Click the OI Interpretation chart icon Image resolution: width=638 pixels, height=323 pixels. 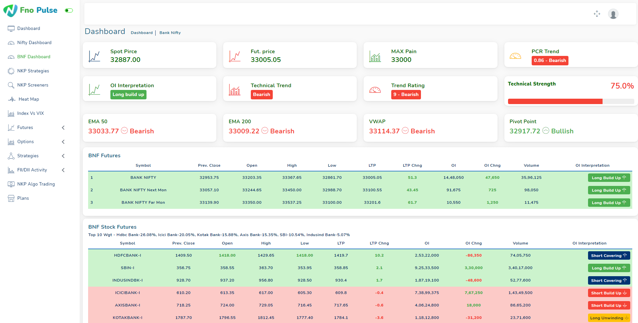coord(95,90)
